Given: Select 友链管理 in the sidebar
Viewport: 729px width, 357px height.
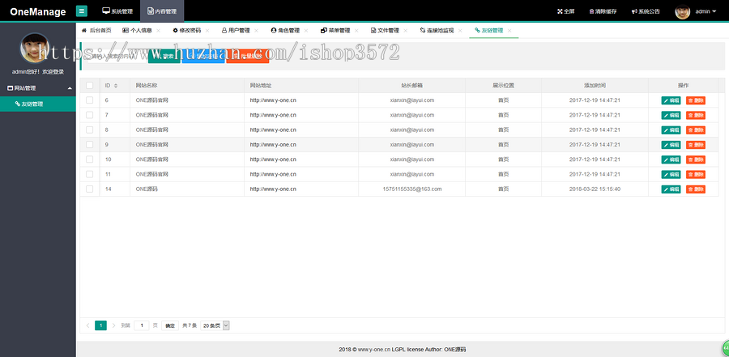Looking at the screenshot, I should pos(37,104).
